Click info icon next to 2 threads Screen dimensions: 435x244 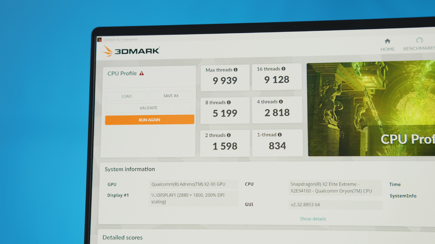[229, 135]
